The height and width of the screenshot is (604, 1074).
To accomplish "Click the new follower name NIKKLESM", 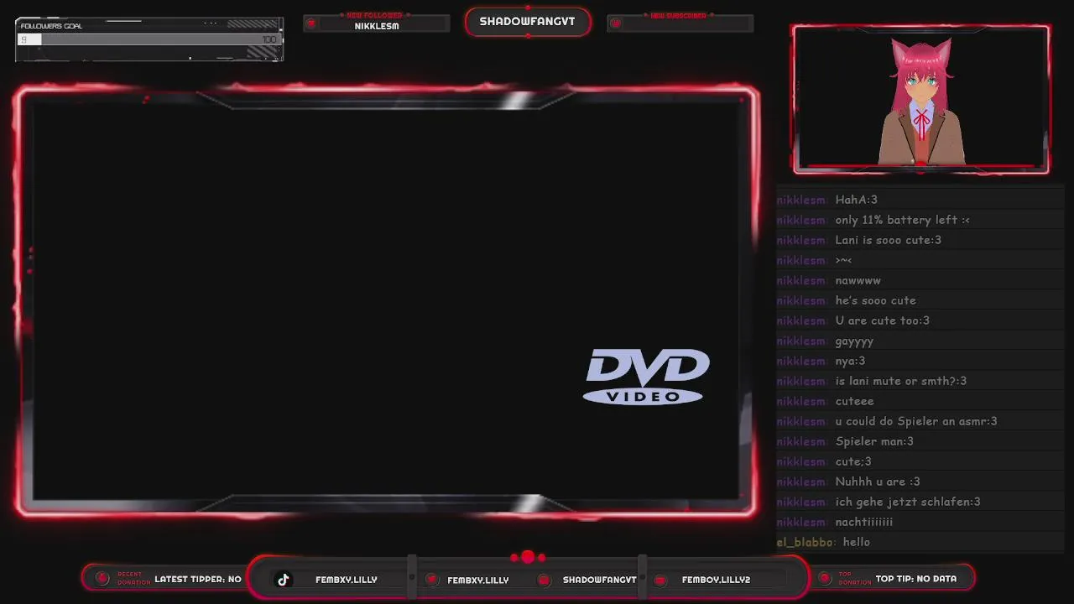I will click(x=377, y=26).
